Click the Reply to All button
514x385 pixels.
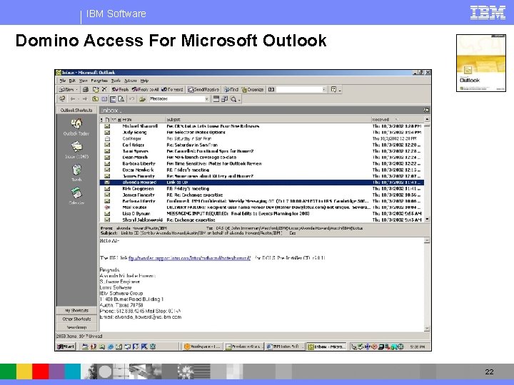(145, 89)
